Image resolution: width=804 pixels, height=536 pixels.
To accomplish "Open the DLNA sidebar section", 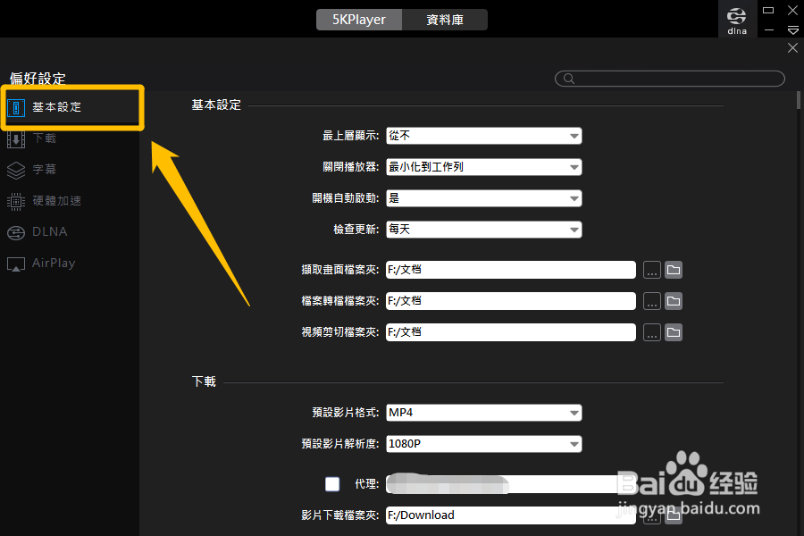I will click(x=50, y=232).
